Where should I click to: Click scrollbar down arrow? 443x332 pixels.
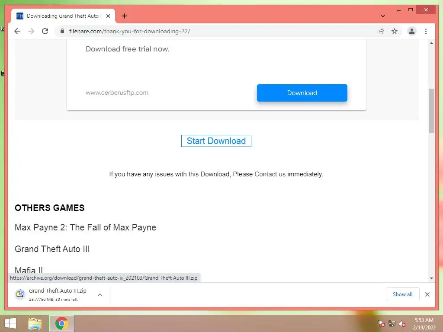(x=431, y=278)
